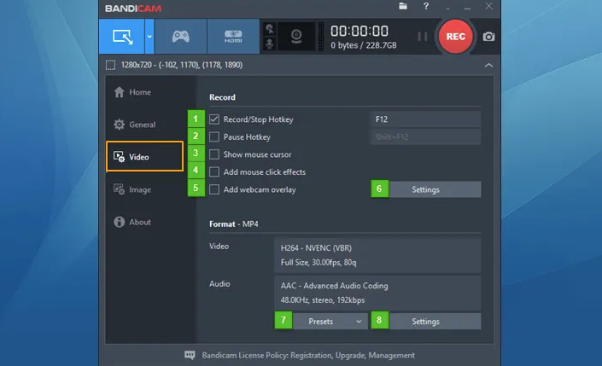Click the rectangle selection area icon
Viewport: 602px width, 366px height.
tap(110, 65)
